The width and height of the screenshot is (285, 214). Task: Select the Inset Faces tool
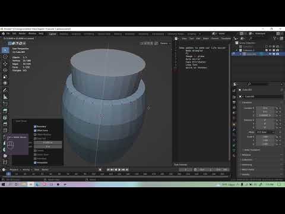[x=5, y=117]
